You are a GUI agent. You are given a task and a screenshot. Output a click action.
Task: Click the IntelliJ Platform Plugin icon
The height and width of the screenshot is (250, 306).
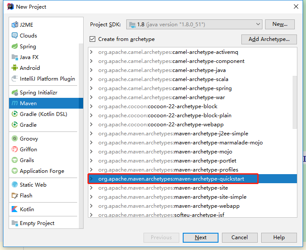tap(15, 78)
